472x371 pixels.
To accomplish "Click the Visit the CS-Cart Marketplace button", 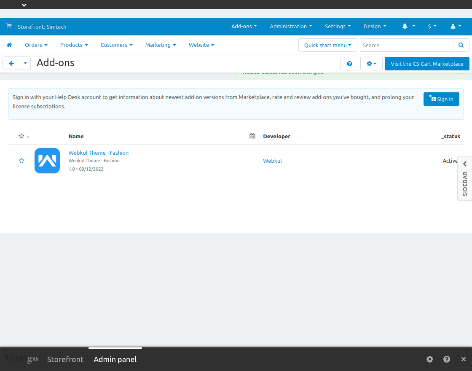I will [427, 64].
